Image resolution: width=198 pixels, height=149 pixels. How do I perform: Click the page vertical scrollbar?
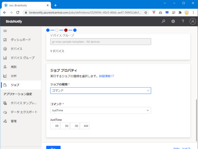(x=196, y=120)
